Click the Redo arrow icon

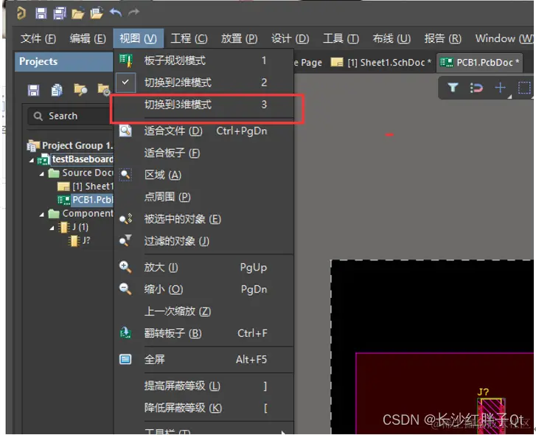click(133, 13)
